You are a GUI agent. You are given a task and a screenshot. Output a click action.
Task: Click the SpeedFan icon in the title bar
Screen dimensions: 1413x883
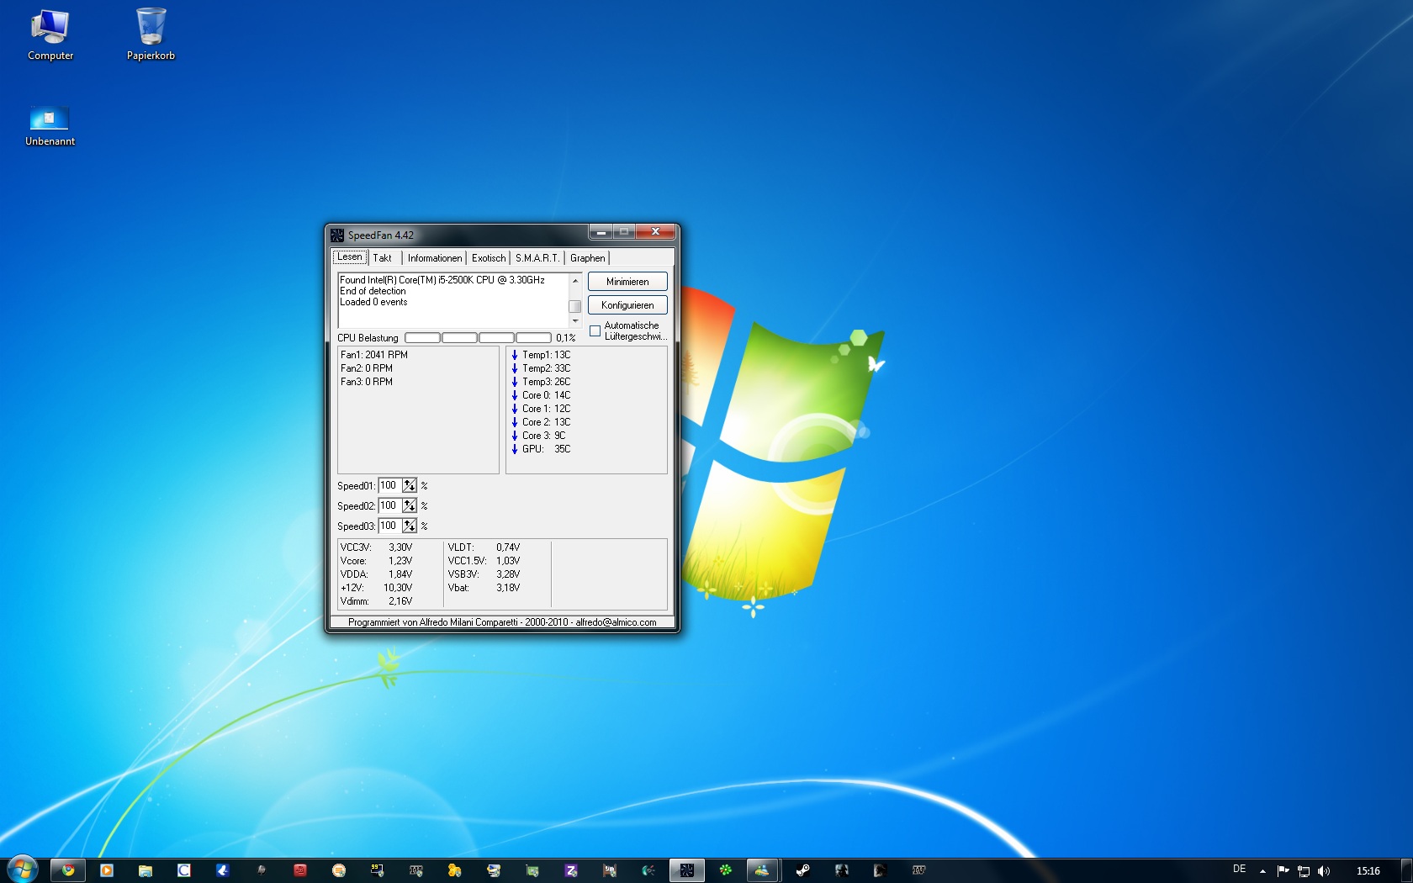tap(337, 235)
